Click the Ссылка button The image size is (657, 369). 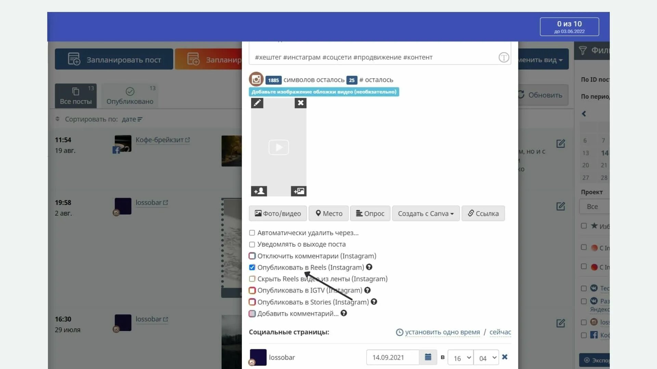tap(483, 213)
